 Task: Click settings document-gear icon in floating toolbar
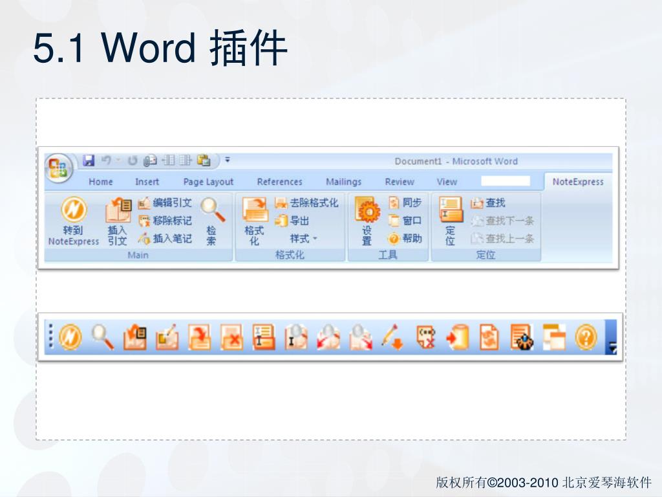pyautogui.click(x=522, y=337)
